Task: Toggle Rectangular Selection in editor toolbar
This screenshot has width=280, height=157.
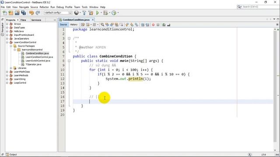Action: tap(121, 25)
